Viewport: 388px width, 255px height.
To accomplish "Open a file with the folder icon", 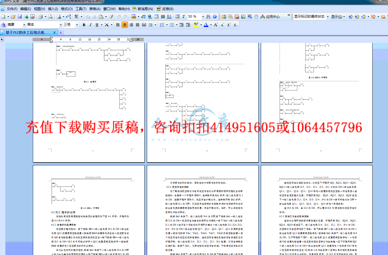I will coord(13,17).
